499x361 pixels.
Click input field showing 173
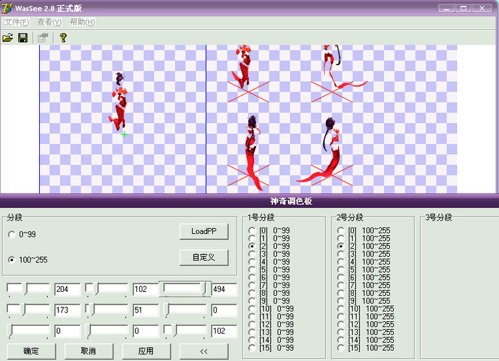point(67,310)
